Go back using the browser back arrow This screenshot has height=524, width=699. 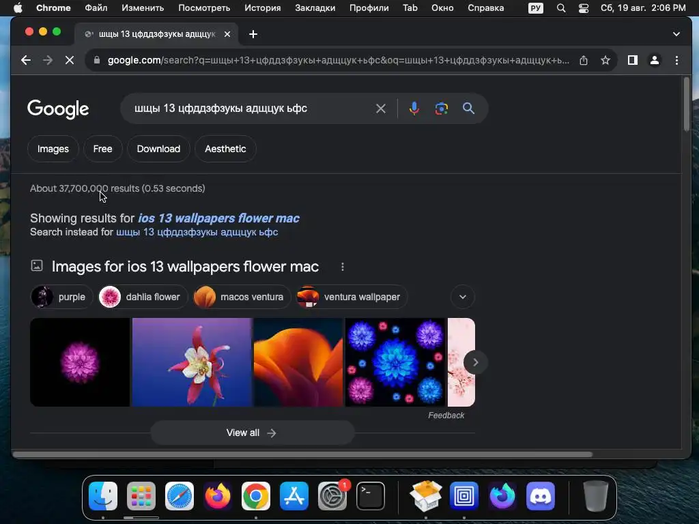tap(26, 60)
